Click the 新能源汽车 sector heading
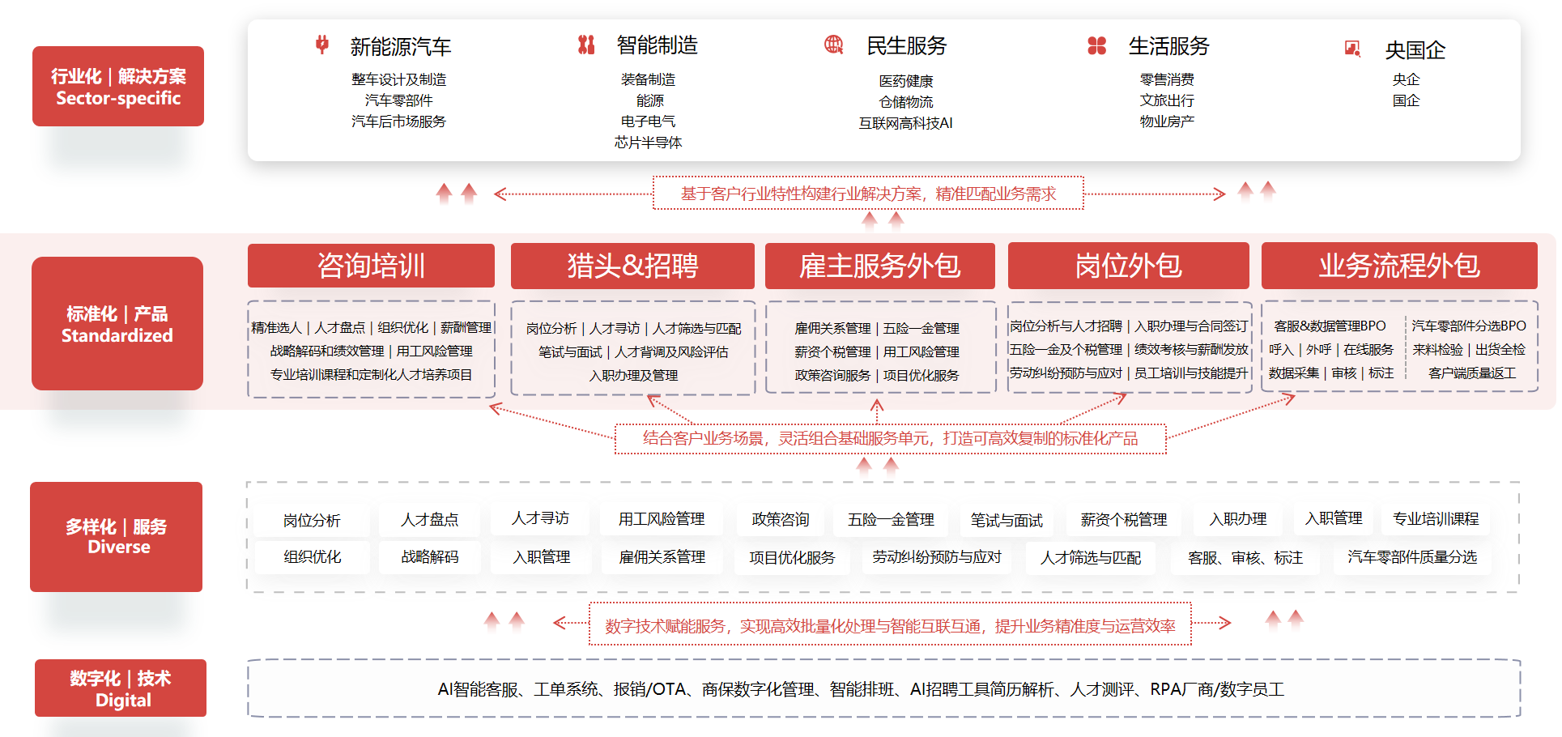Viewport: 1562px width, 737px height. [401, 47]
